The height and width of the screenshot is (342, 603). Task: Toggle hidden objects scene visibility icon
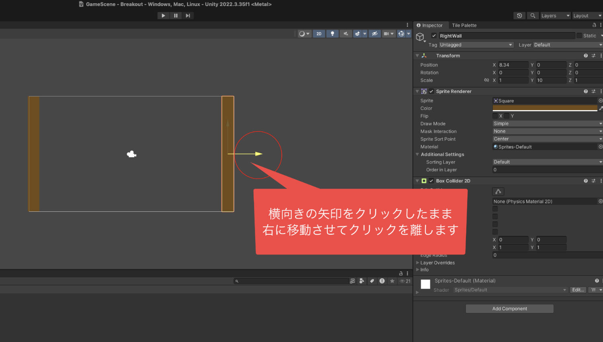[375, 34]
